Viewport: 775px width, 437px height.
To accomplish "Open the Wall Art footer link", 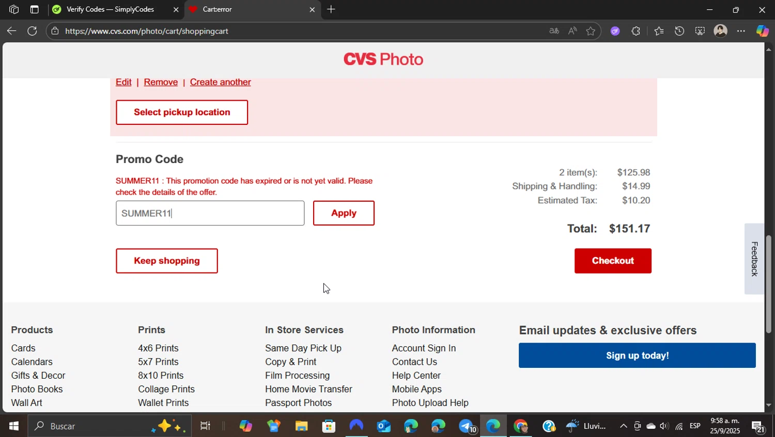I will (x=27, y=403).
